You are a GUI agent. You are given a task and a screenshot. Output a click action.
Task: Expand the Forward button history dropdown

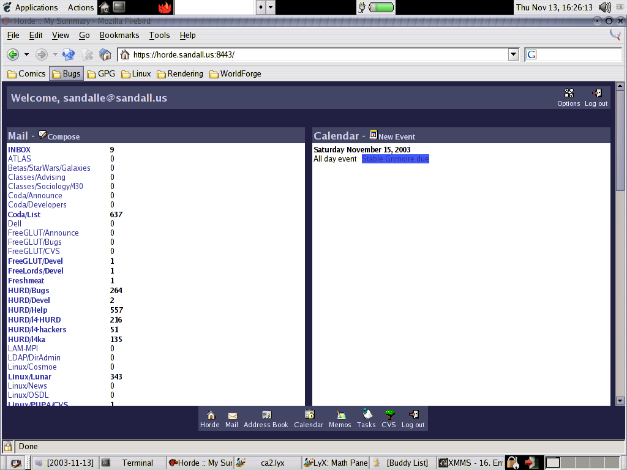(x=54, y=54)
